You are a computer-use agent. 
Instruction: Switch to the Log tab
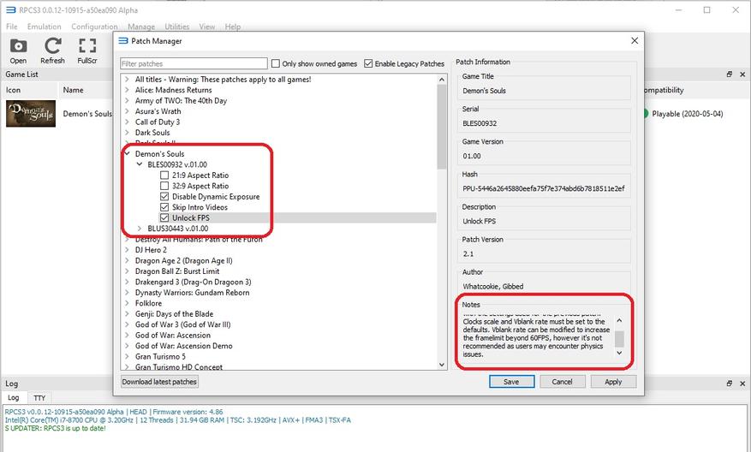(x=14, y=397)
